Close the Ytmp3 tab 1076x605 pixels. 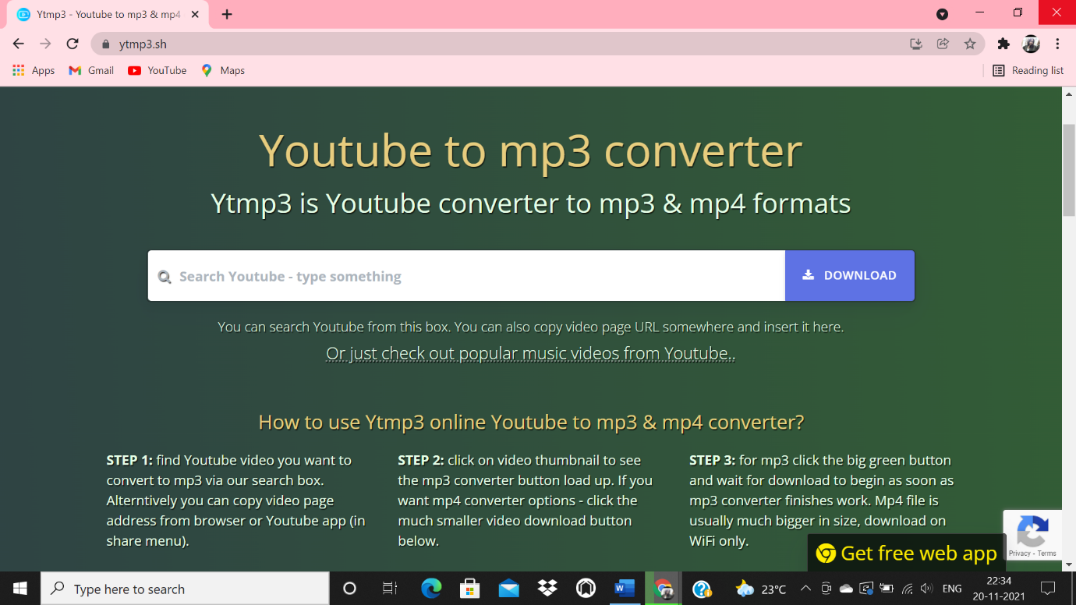(196, 14)
